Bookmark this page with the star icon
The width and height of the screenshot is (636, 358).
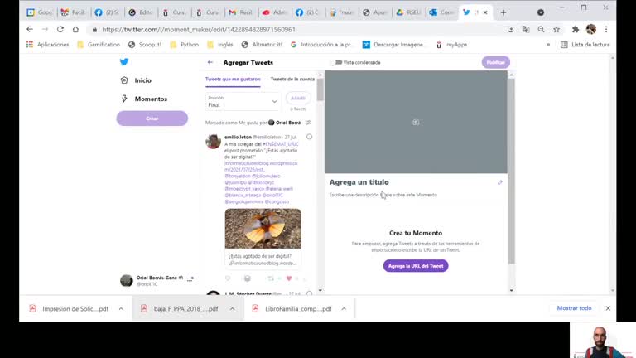pyautogui.click(x=556, y=29)
